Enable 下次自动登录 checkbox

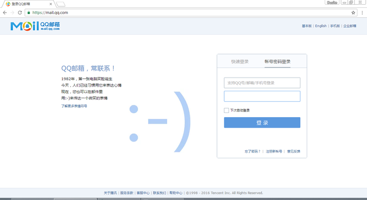click(226, 110)
